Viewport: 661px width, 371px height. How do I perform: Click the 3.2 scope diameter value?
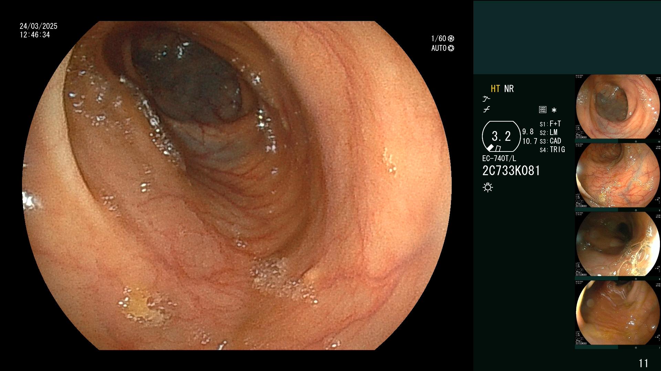tap(501, 136)
